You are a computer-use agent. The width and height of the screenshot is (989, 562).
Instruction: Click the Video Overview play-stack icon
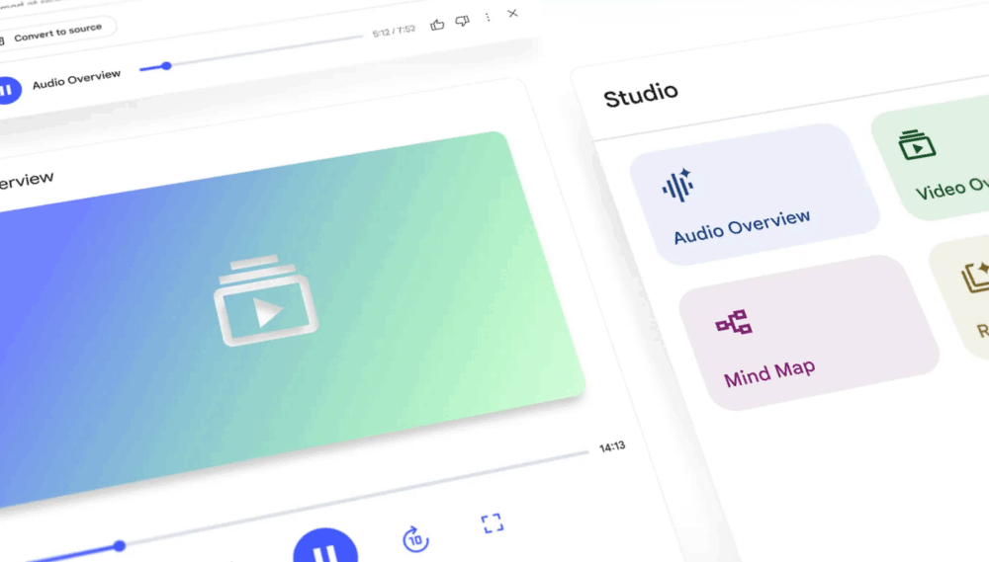917,145
